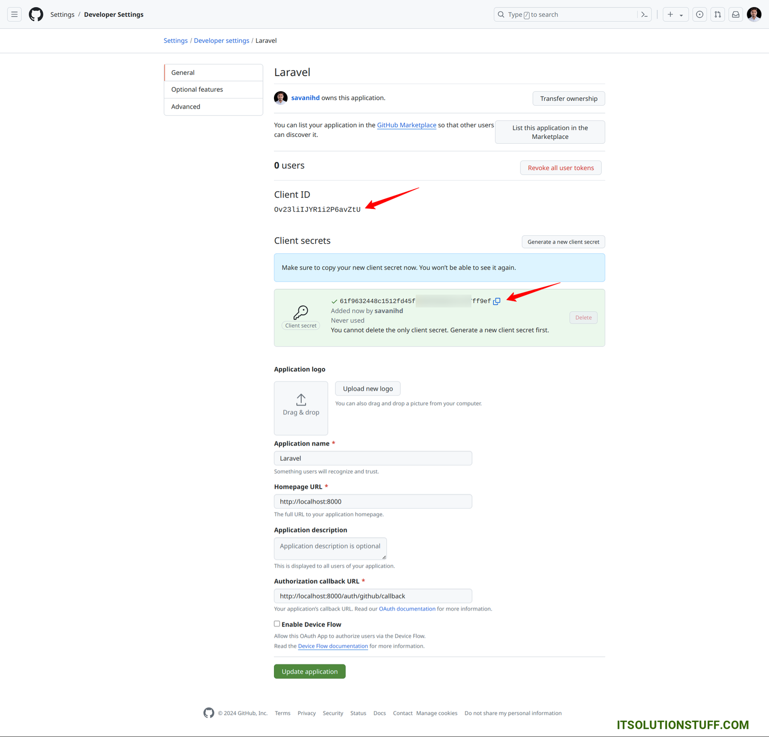
Task: Open the hamburger navigation menu
Action: 14,14
